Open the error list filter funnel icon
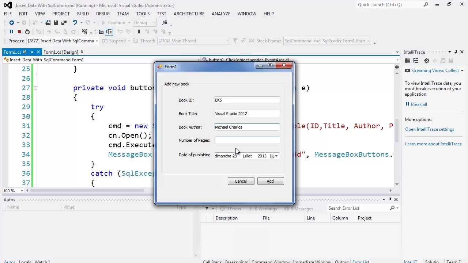The height and width of the screenshot is (263, 468). 207,209
